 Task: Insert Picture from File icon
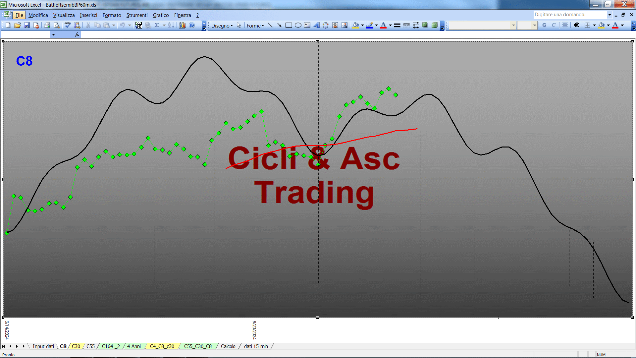(344, 25)
